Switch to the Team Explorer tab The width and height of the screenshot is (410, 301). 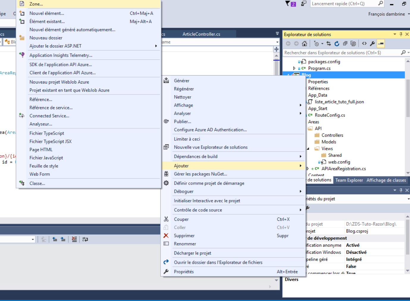349,180
